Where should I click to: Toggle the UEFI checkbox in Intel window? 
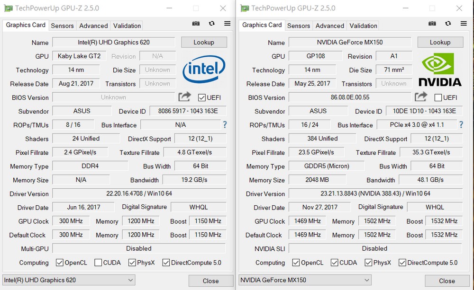(202, 98)
